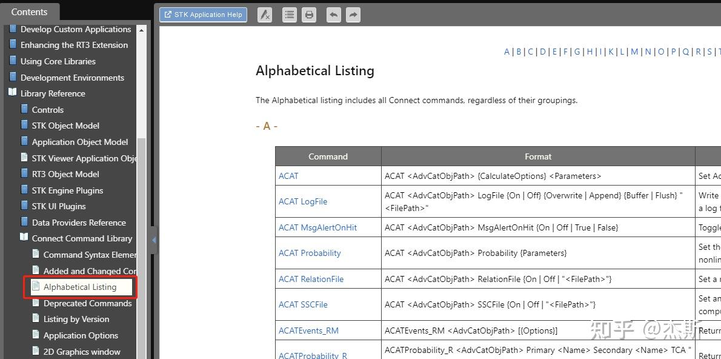
Task: Click the book icon beside STK UI Plugins
Action: coord(24,206)
